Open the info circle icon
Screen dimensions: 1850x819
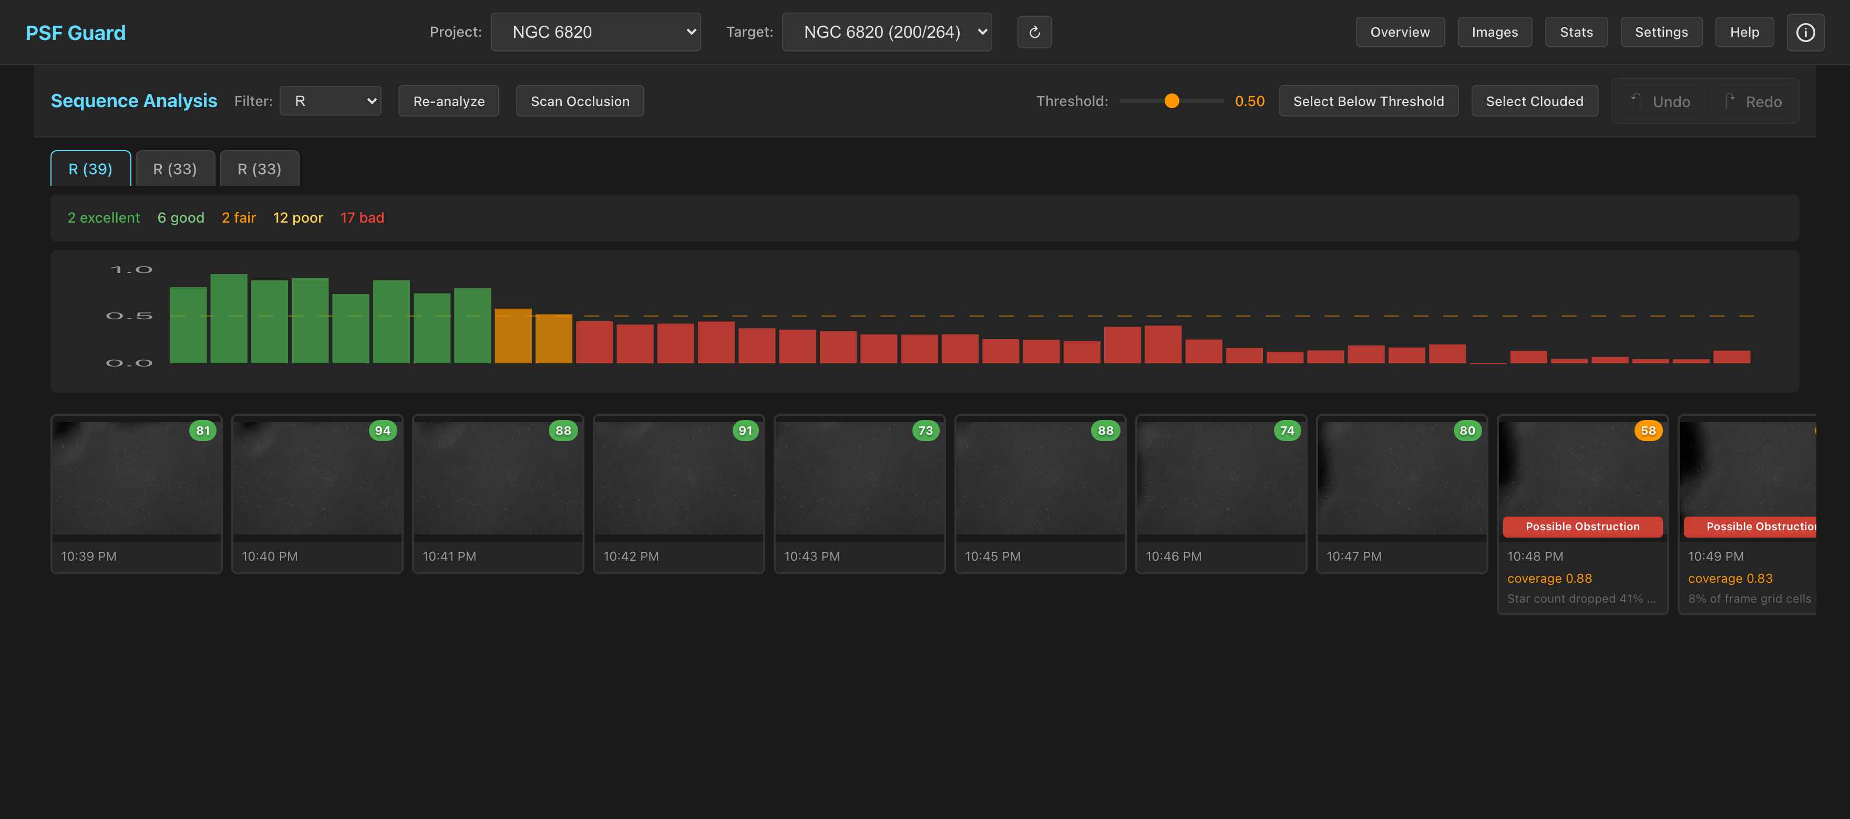tap(1805, 32)
